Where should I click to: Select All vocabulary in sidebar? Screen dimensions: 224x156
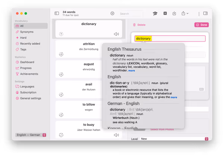[31, 26]
